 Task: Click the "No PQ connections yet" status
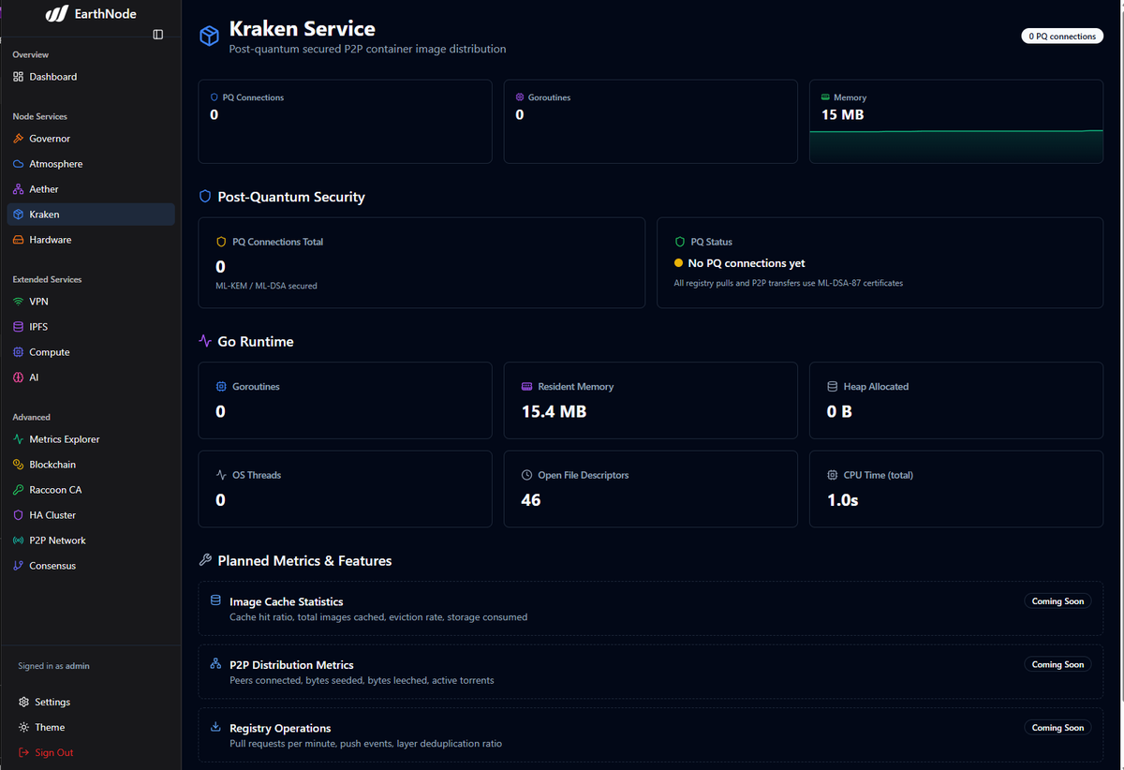(x=747, y=263)
